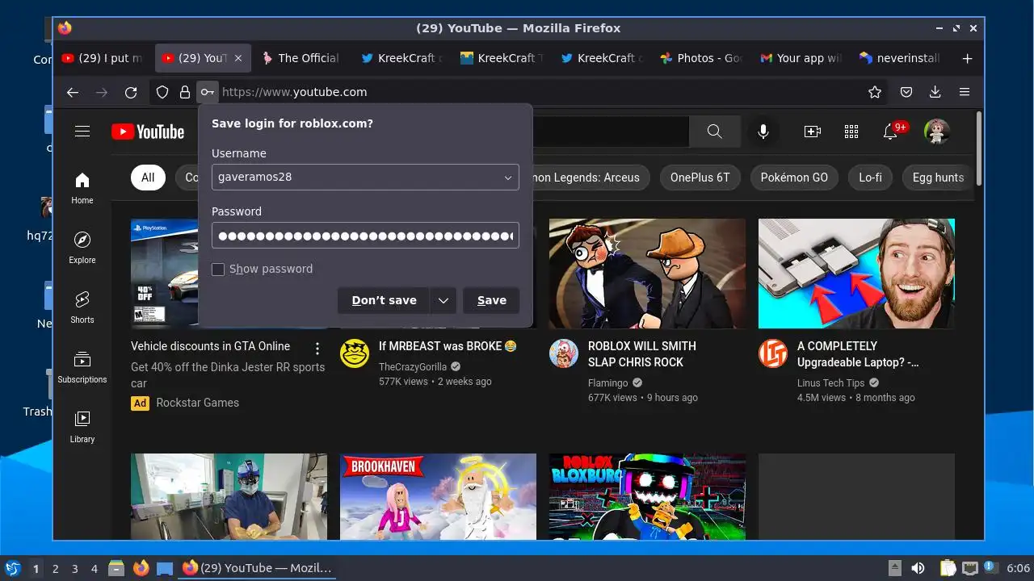Open the start menu icon in taskbar
Image resolution: width=1034 pixels, height=581 pixels.
pos(12,568)
